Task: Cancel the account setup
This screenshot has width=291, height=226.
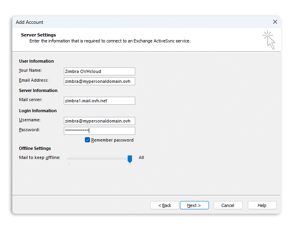Action: click(228, 205)
